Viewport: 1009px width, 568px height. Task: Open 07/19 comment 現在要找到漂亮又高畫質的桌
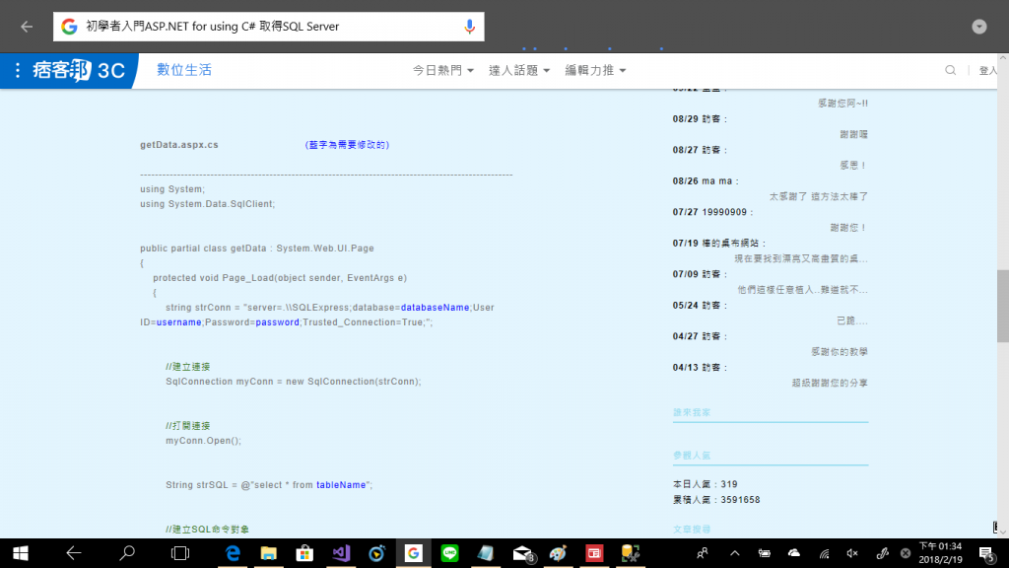pyautogui.click(x=801, y=258)
